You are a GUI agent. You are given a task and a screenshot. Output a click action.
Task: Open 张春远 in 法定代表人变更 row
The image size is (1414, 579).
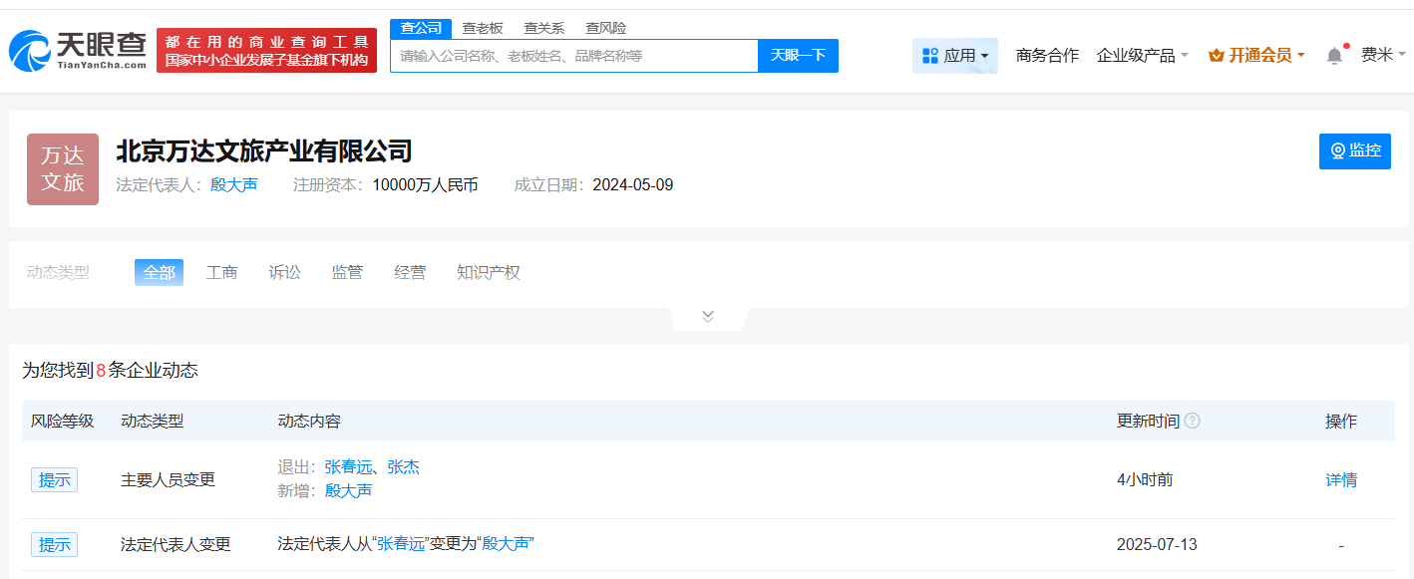tap(402, 544)
